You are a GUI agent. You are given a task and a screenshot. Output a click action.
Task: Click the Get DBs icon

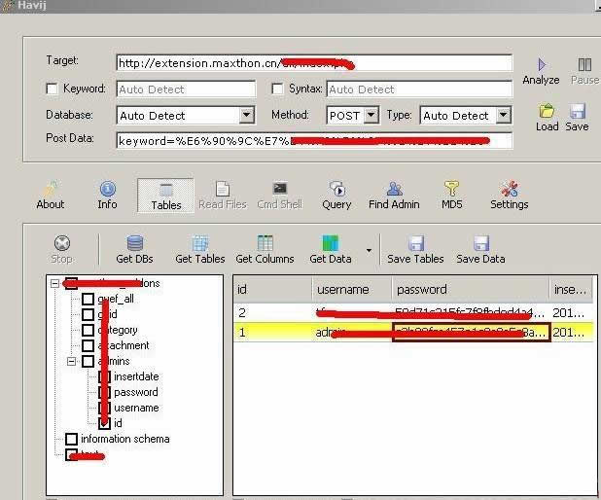point(135,243)
